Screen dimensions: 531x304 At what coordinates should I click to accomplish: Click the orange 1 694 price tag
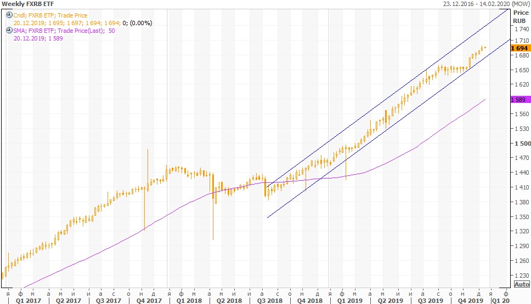point(520,48)
